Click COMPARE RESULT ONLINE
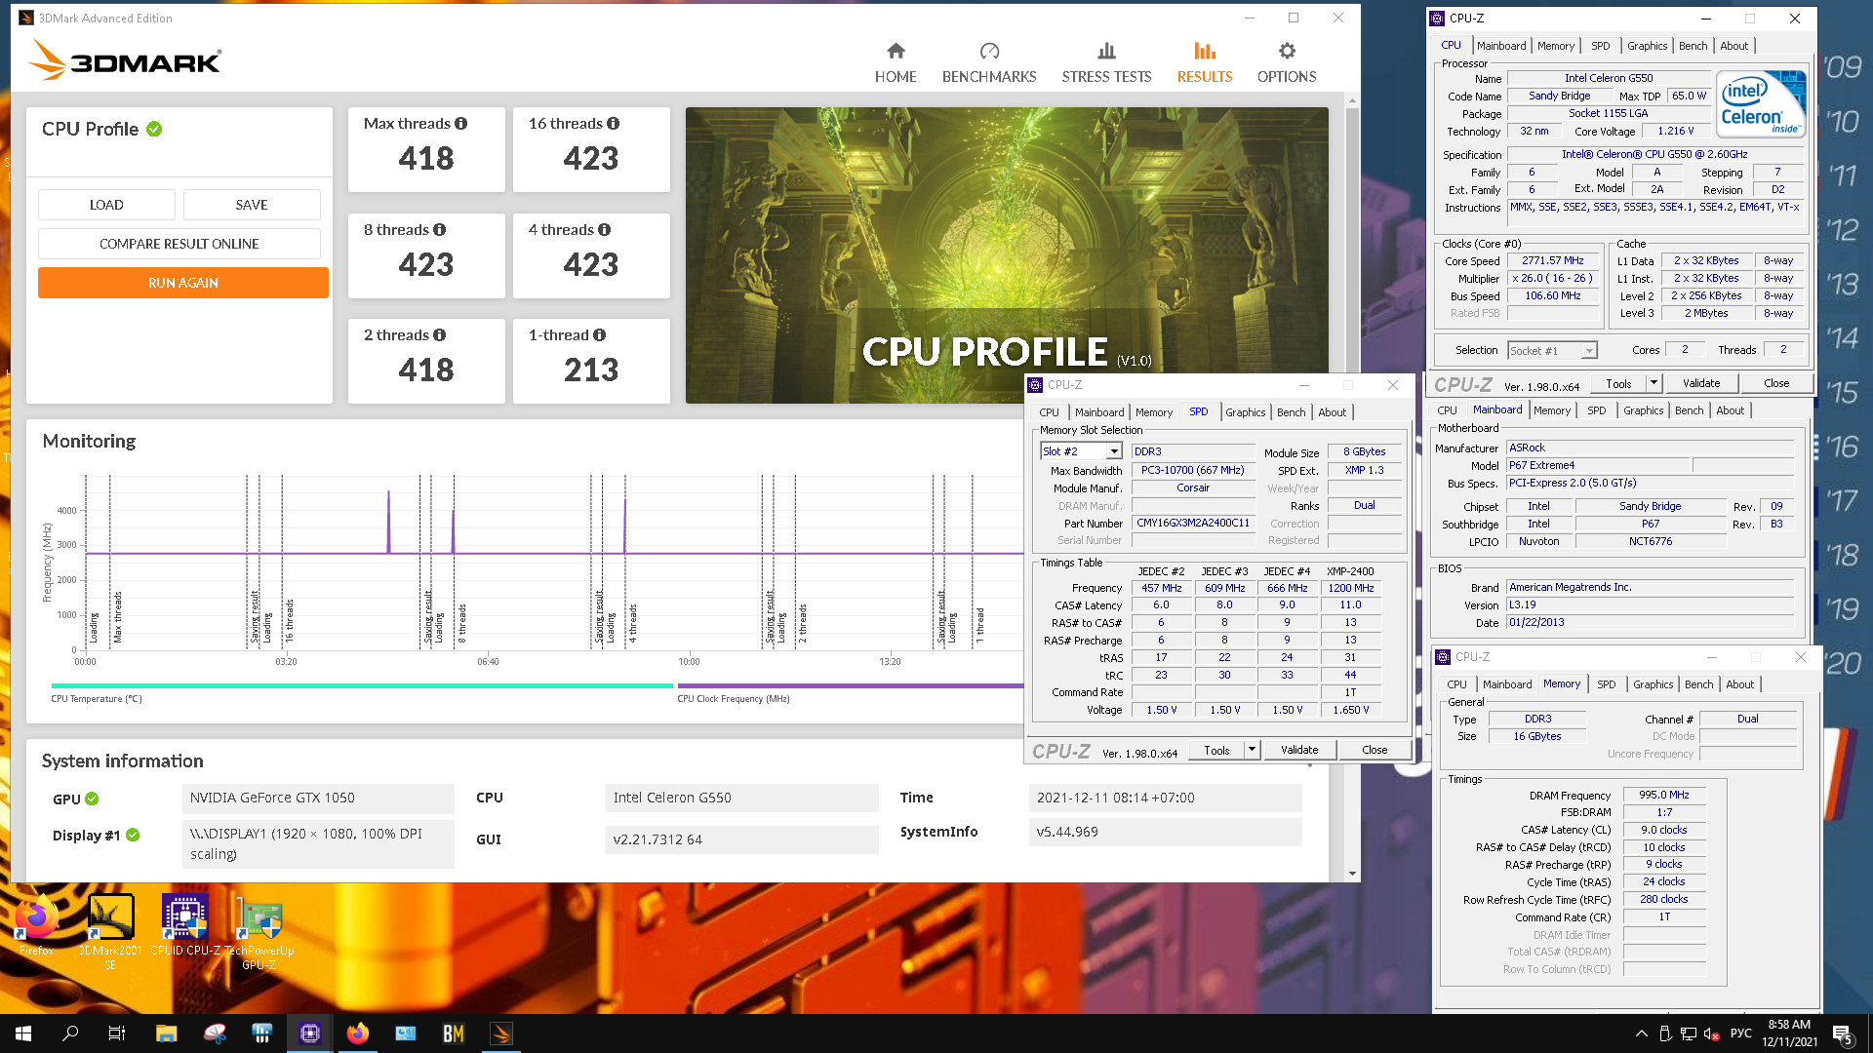Viewport: 1873px width, 1053px height. click(179, 244)
